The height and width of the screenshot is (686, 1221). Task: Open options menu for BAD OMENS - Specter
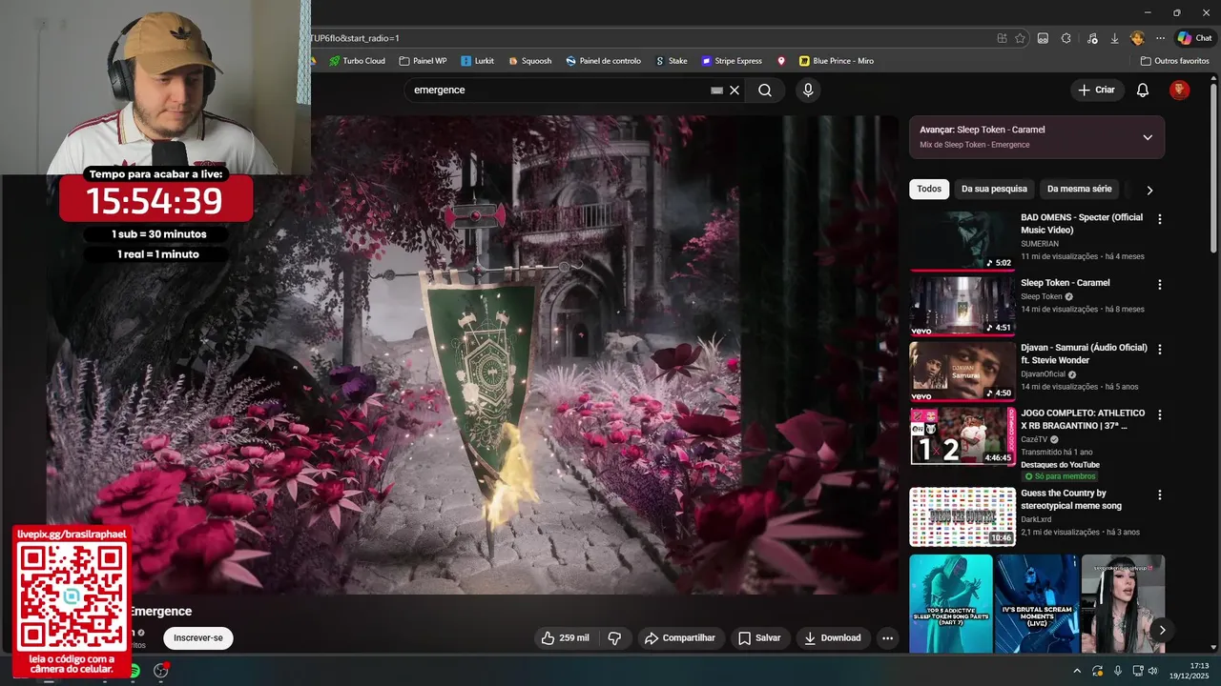click(x=1160, y=219)
